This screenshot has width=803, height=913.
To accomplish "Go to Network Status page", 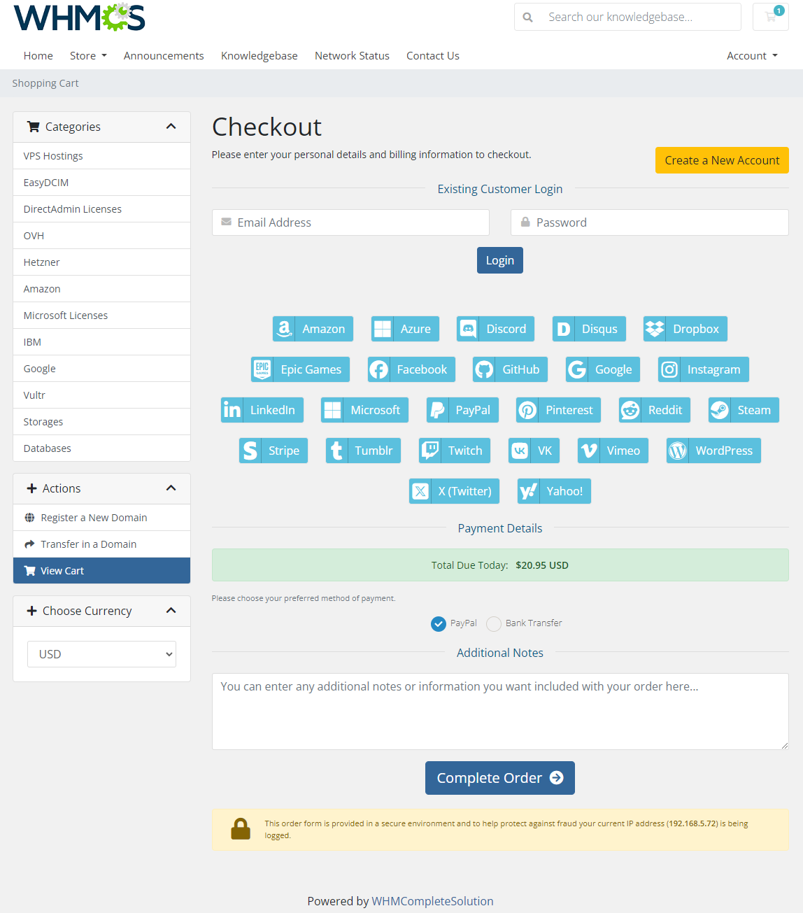I will click(x=352, y=55).
